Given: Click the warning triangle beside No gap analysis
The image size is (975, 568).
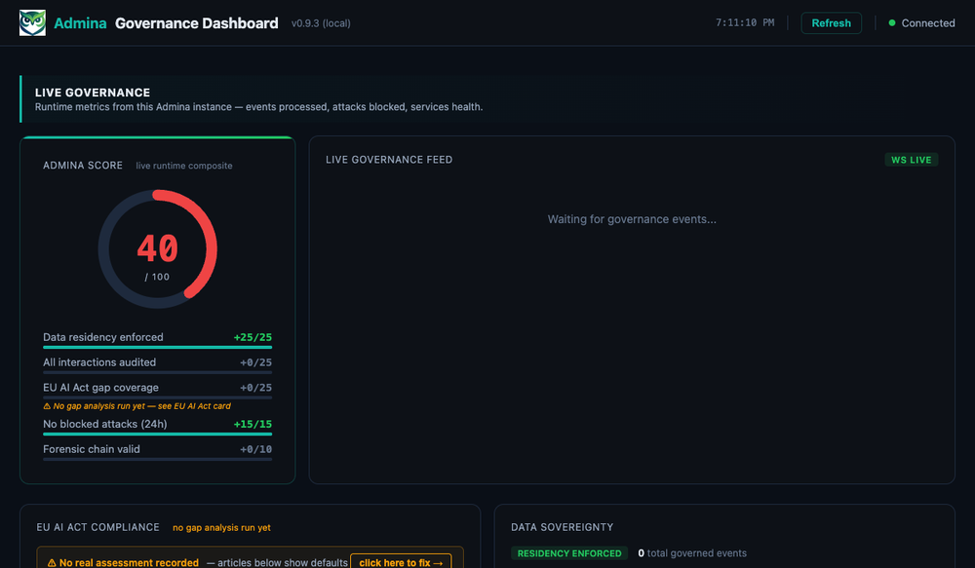Looking at the screenshot, I should 47,406.
